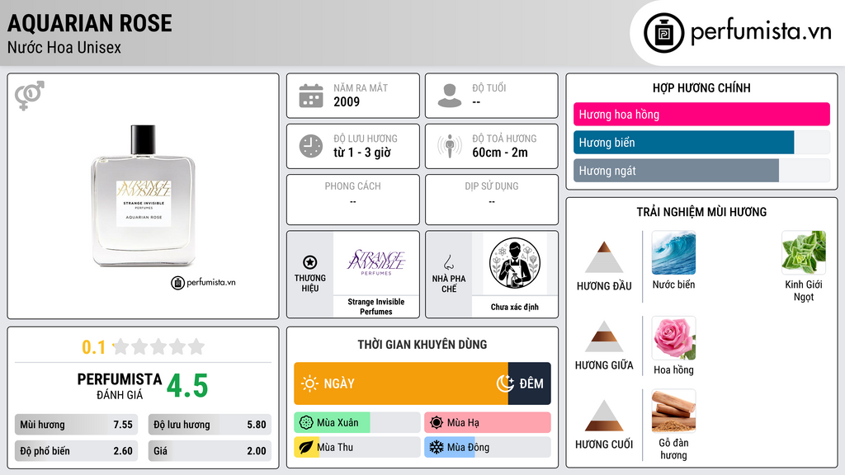
Task: Click the DỊP SỬ DỤNG occasion card
Action: [492, 200]
